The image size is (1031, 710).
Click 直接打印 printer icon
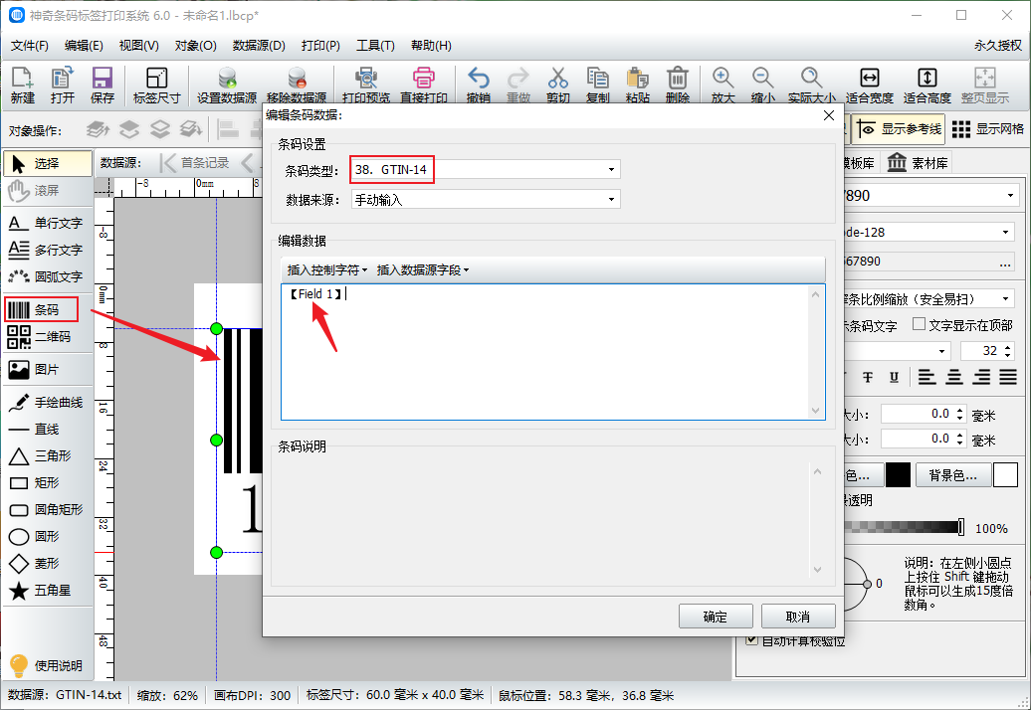[424, 85]
